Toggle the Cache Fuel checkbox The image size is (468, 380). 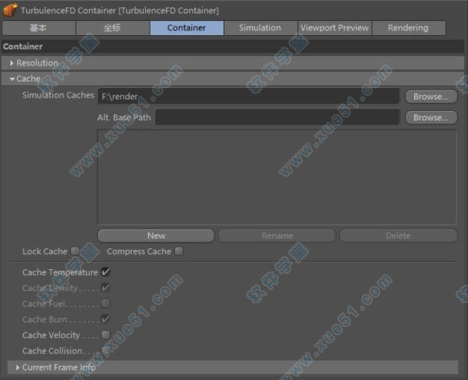[105, 304]
